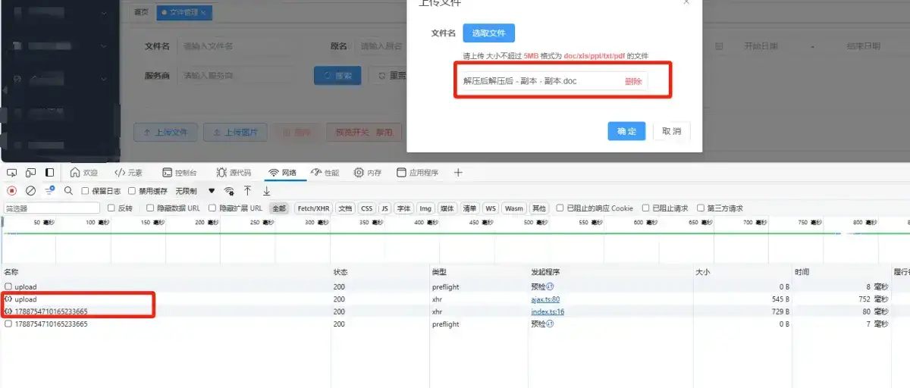This screenshot has width=910, height=388.
Task: Filter requests by Wasm
Action: point(514,208)
